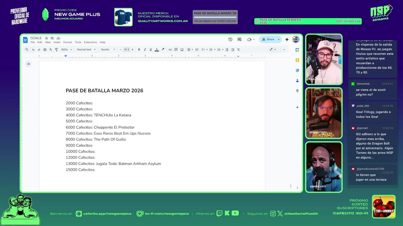Open the Google account avatar
The image size is (403, 226).
tap(296, 39)
